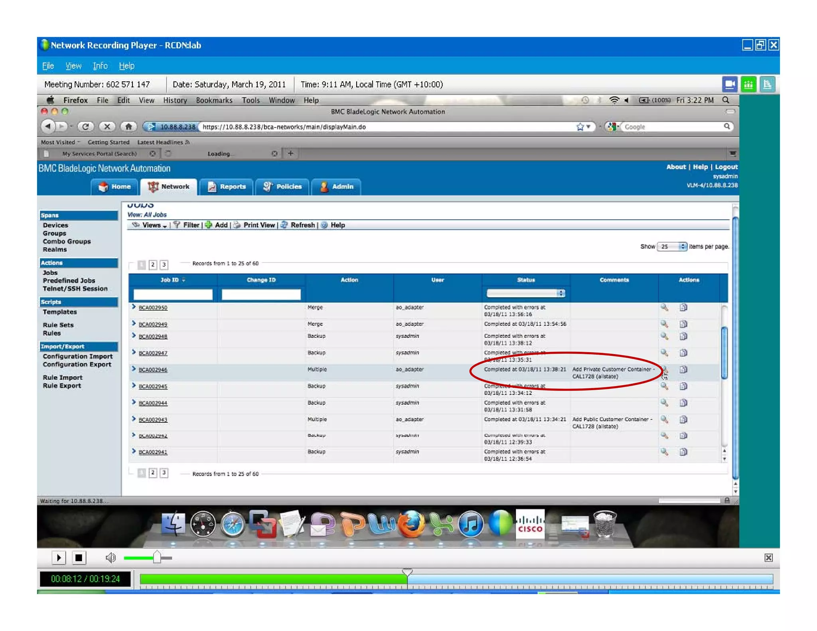
Task: Expand the row for job BCA002941
Action: [134, 451]
